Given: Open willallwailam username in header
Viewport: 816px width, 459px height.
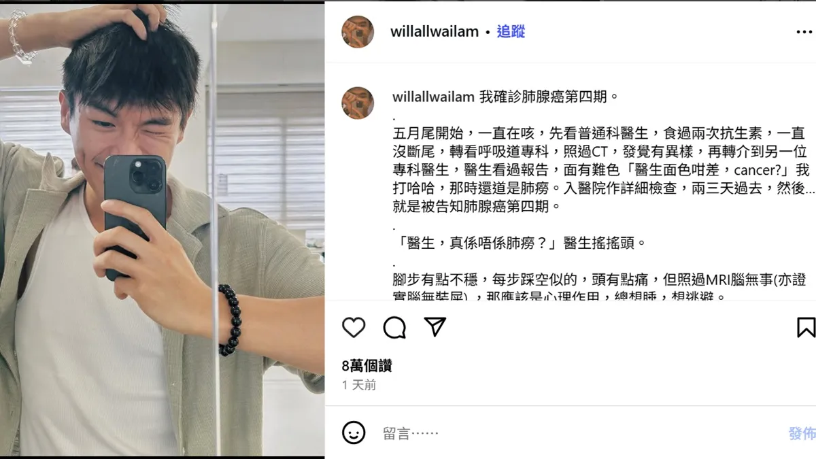Looking at the screenshot, I should pyautogui.click(x=435, y=32).
